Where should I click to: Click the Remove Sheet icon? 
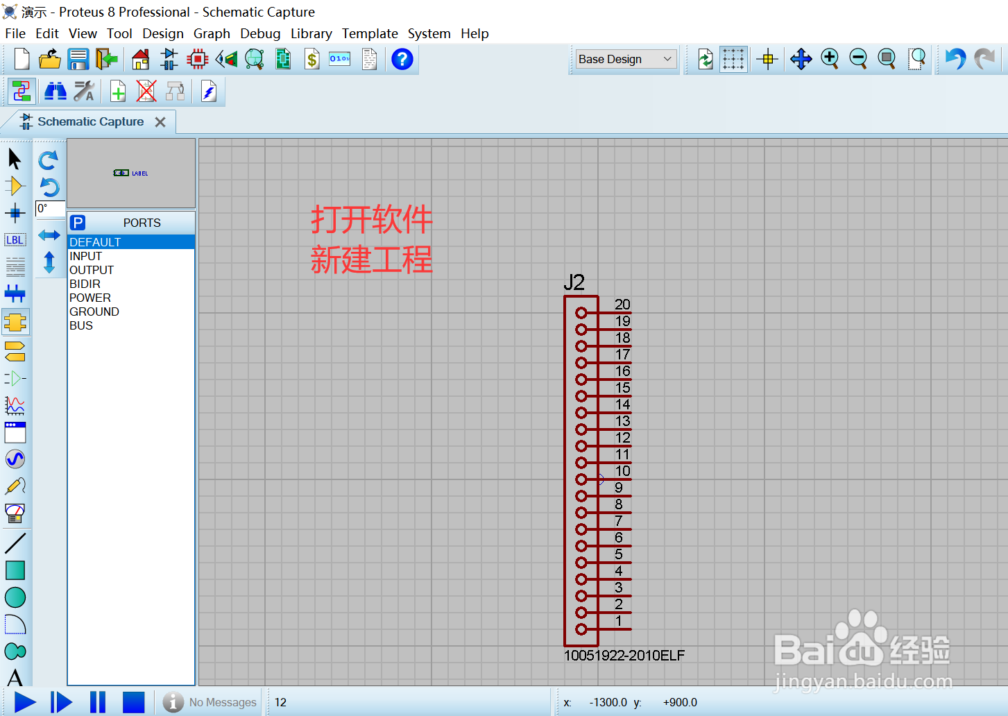click(146, 91)
